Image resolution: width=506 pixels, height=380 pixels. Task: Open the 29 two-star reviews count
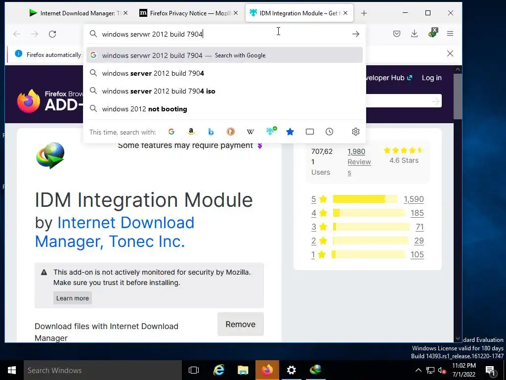(x=419, y=241)
